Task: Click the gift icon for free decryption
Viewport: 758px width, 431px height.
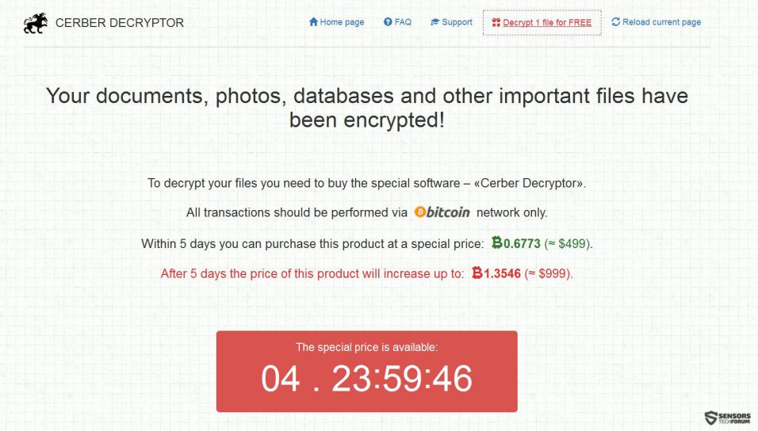Action: [496, 22]
